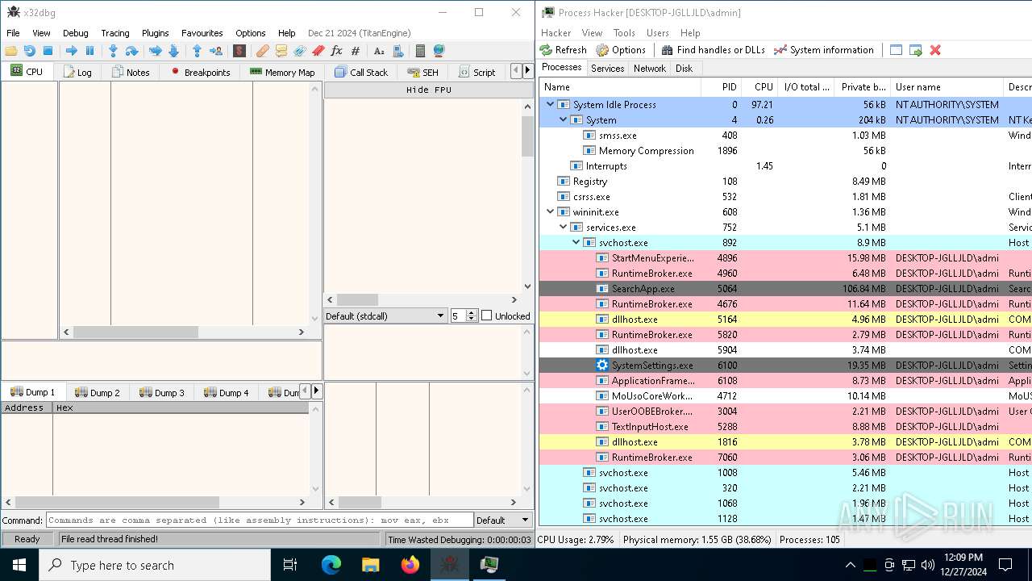Image resolution: width=1032 pixels, height=581 pixels.
Task: Click the x32dbg Restart toolbar icon
Action: coord(29,51)
